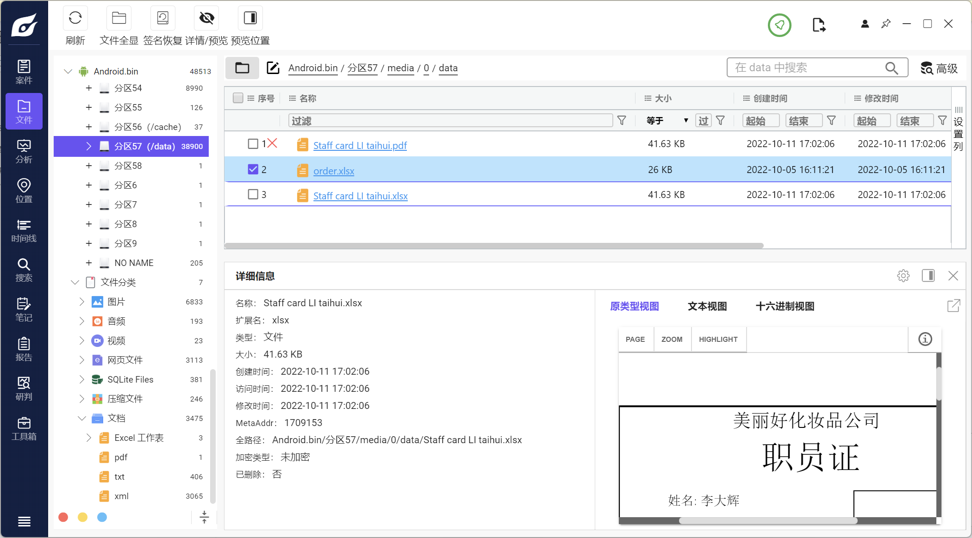
Task: Select the red color tag dot
Action: pos(63,517)
